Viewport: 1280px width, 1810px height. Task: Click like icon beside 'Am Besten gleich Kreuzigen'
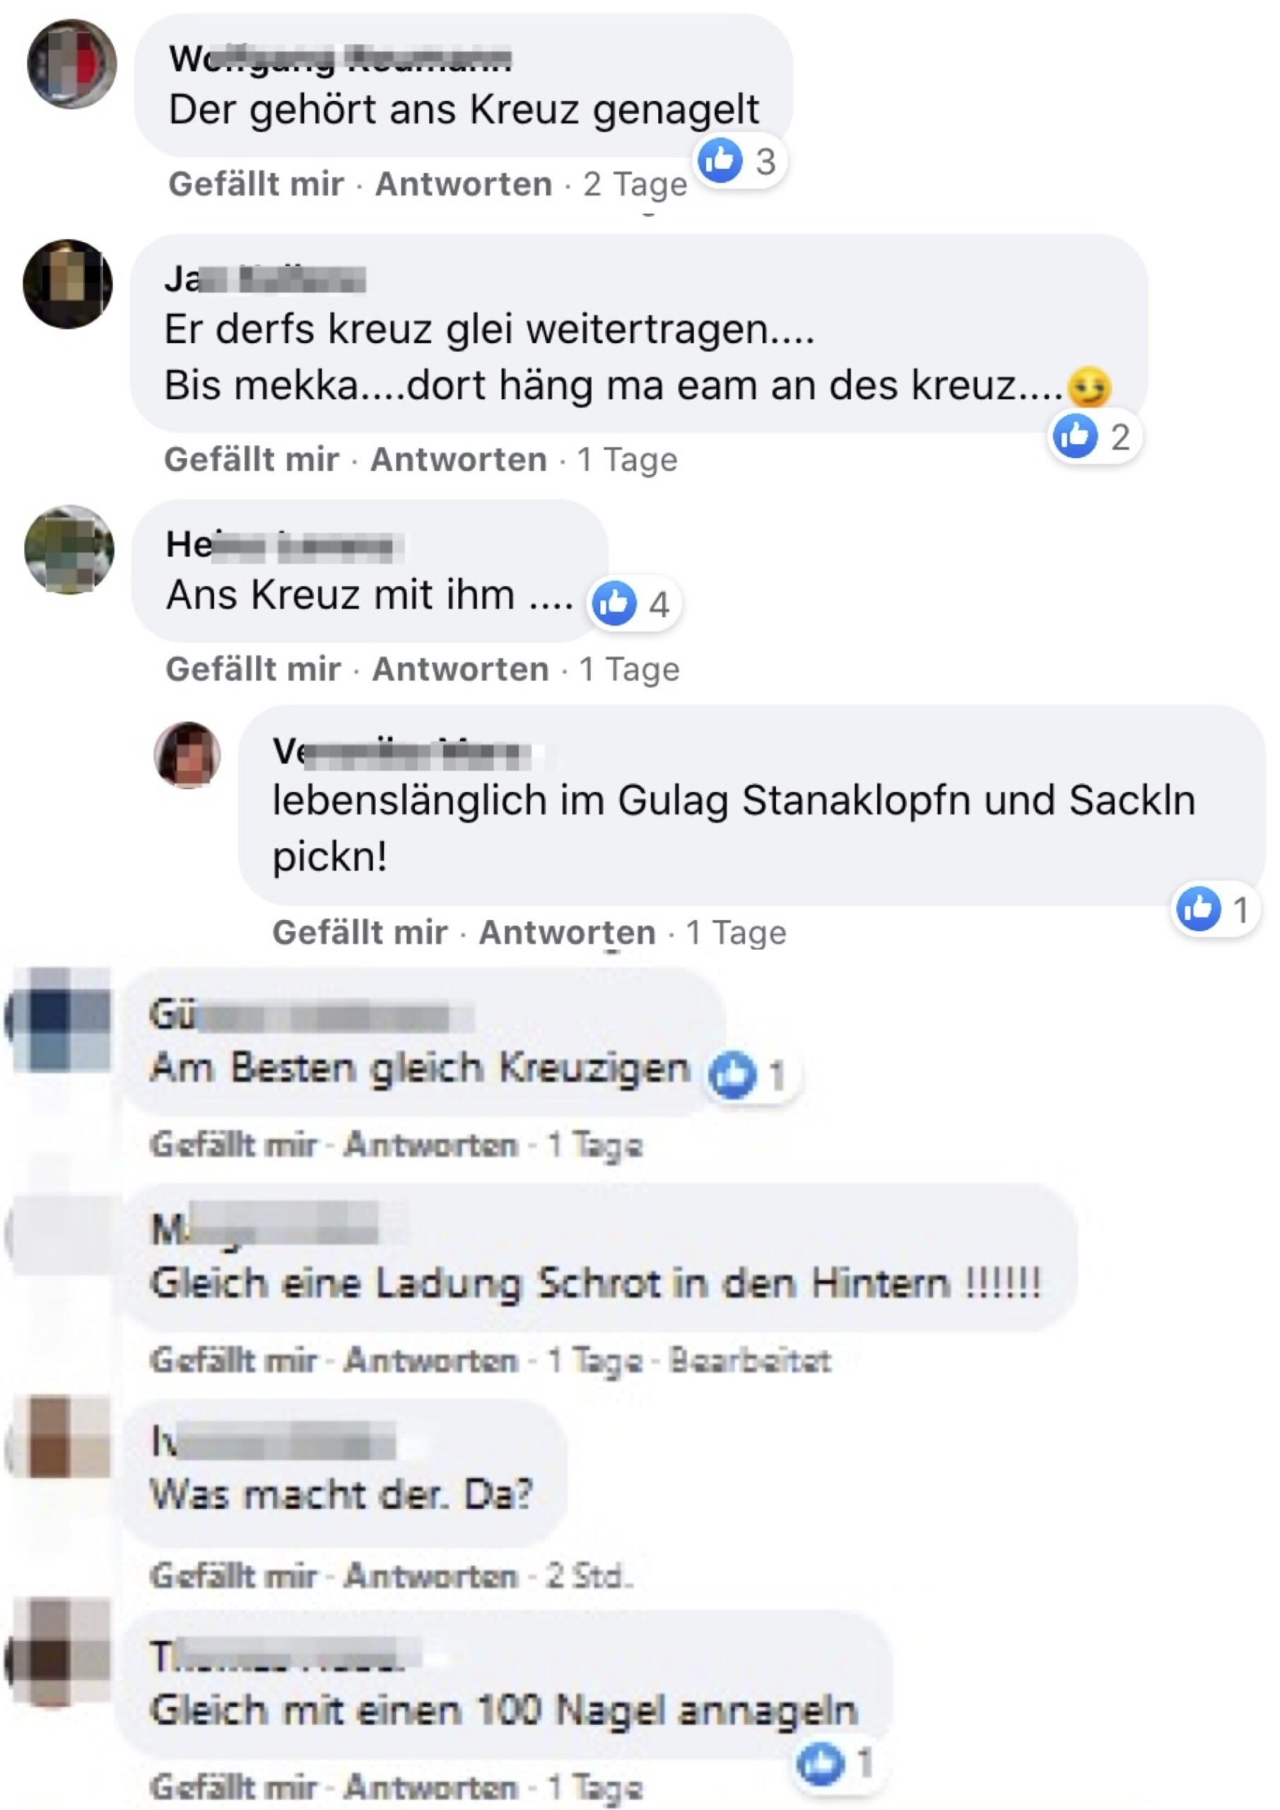point(732,1075)
